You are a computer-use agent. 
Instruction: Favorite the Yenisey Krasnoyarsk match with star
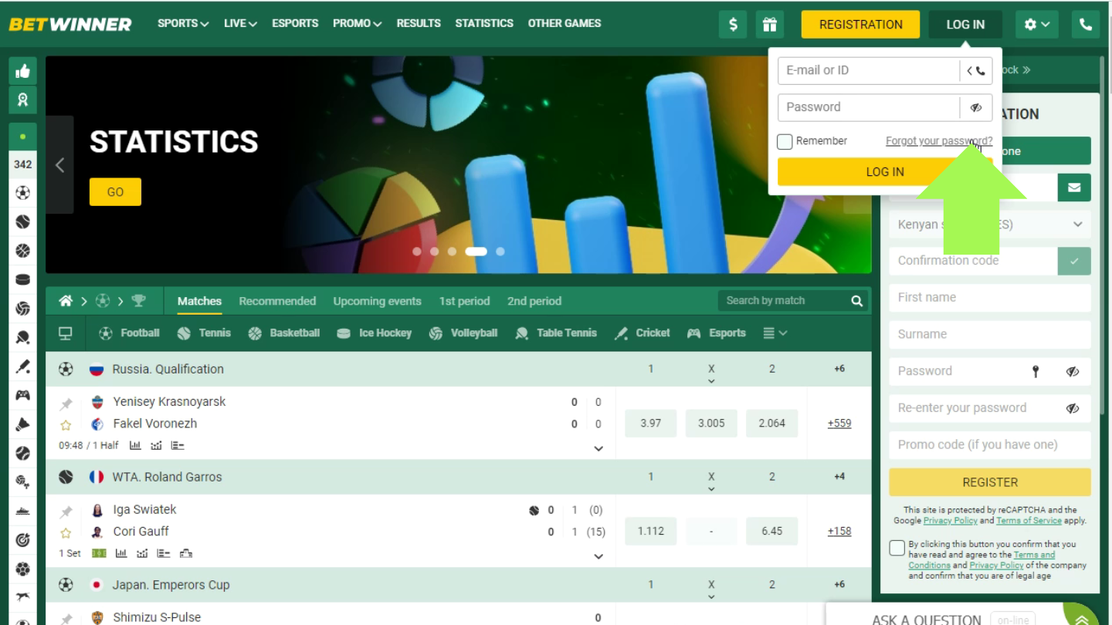tap(66, 424)
